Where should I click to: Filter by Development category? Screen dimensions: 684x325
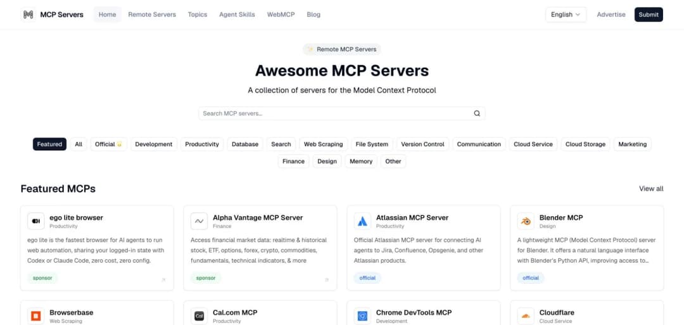154,144
